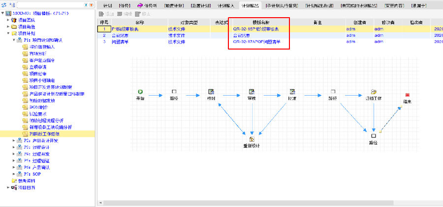Click the refresh tree icon
This screenshot has height=207, width=443.
pyautogui.click(x=3, y=5)
